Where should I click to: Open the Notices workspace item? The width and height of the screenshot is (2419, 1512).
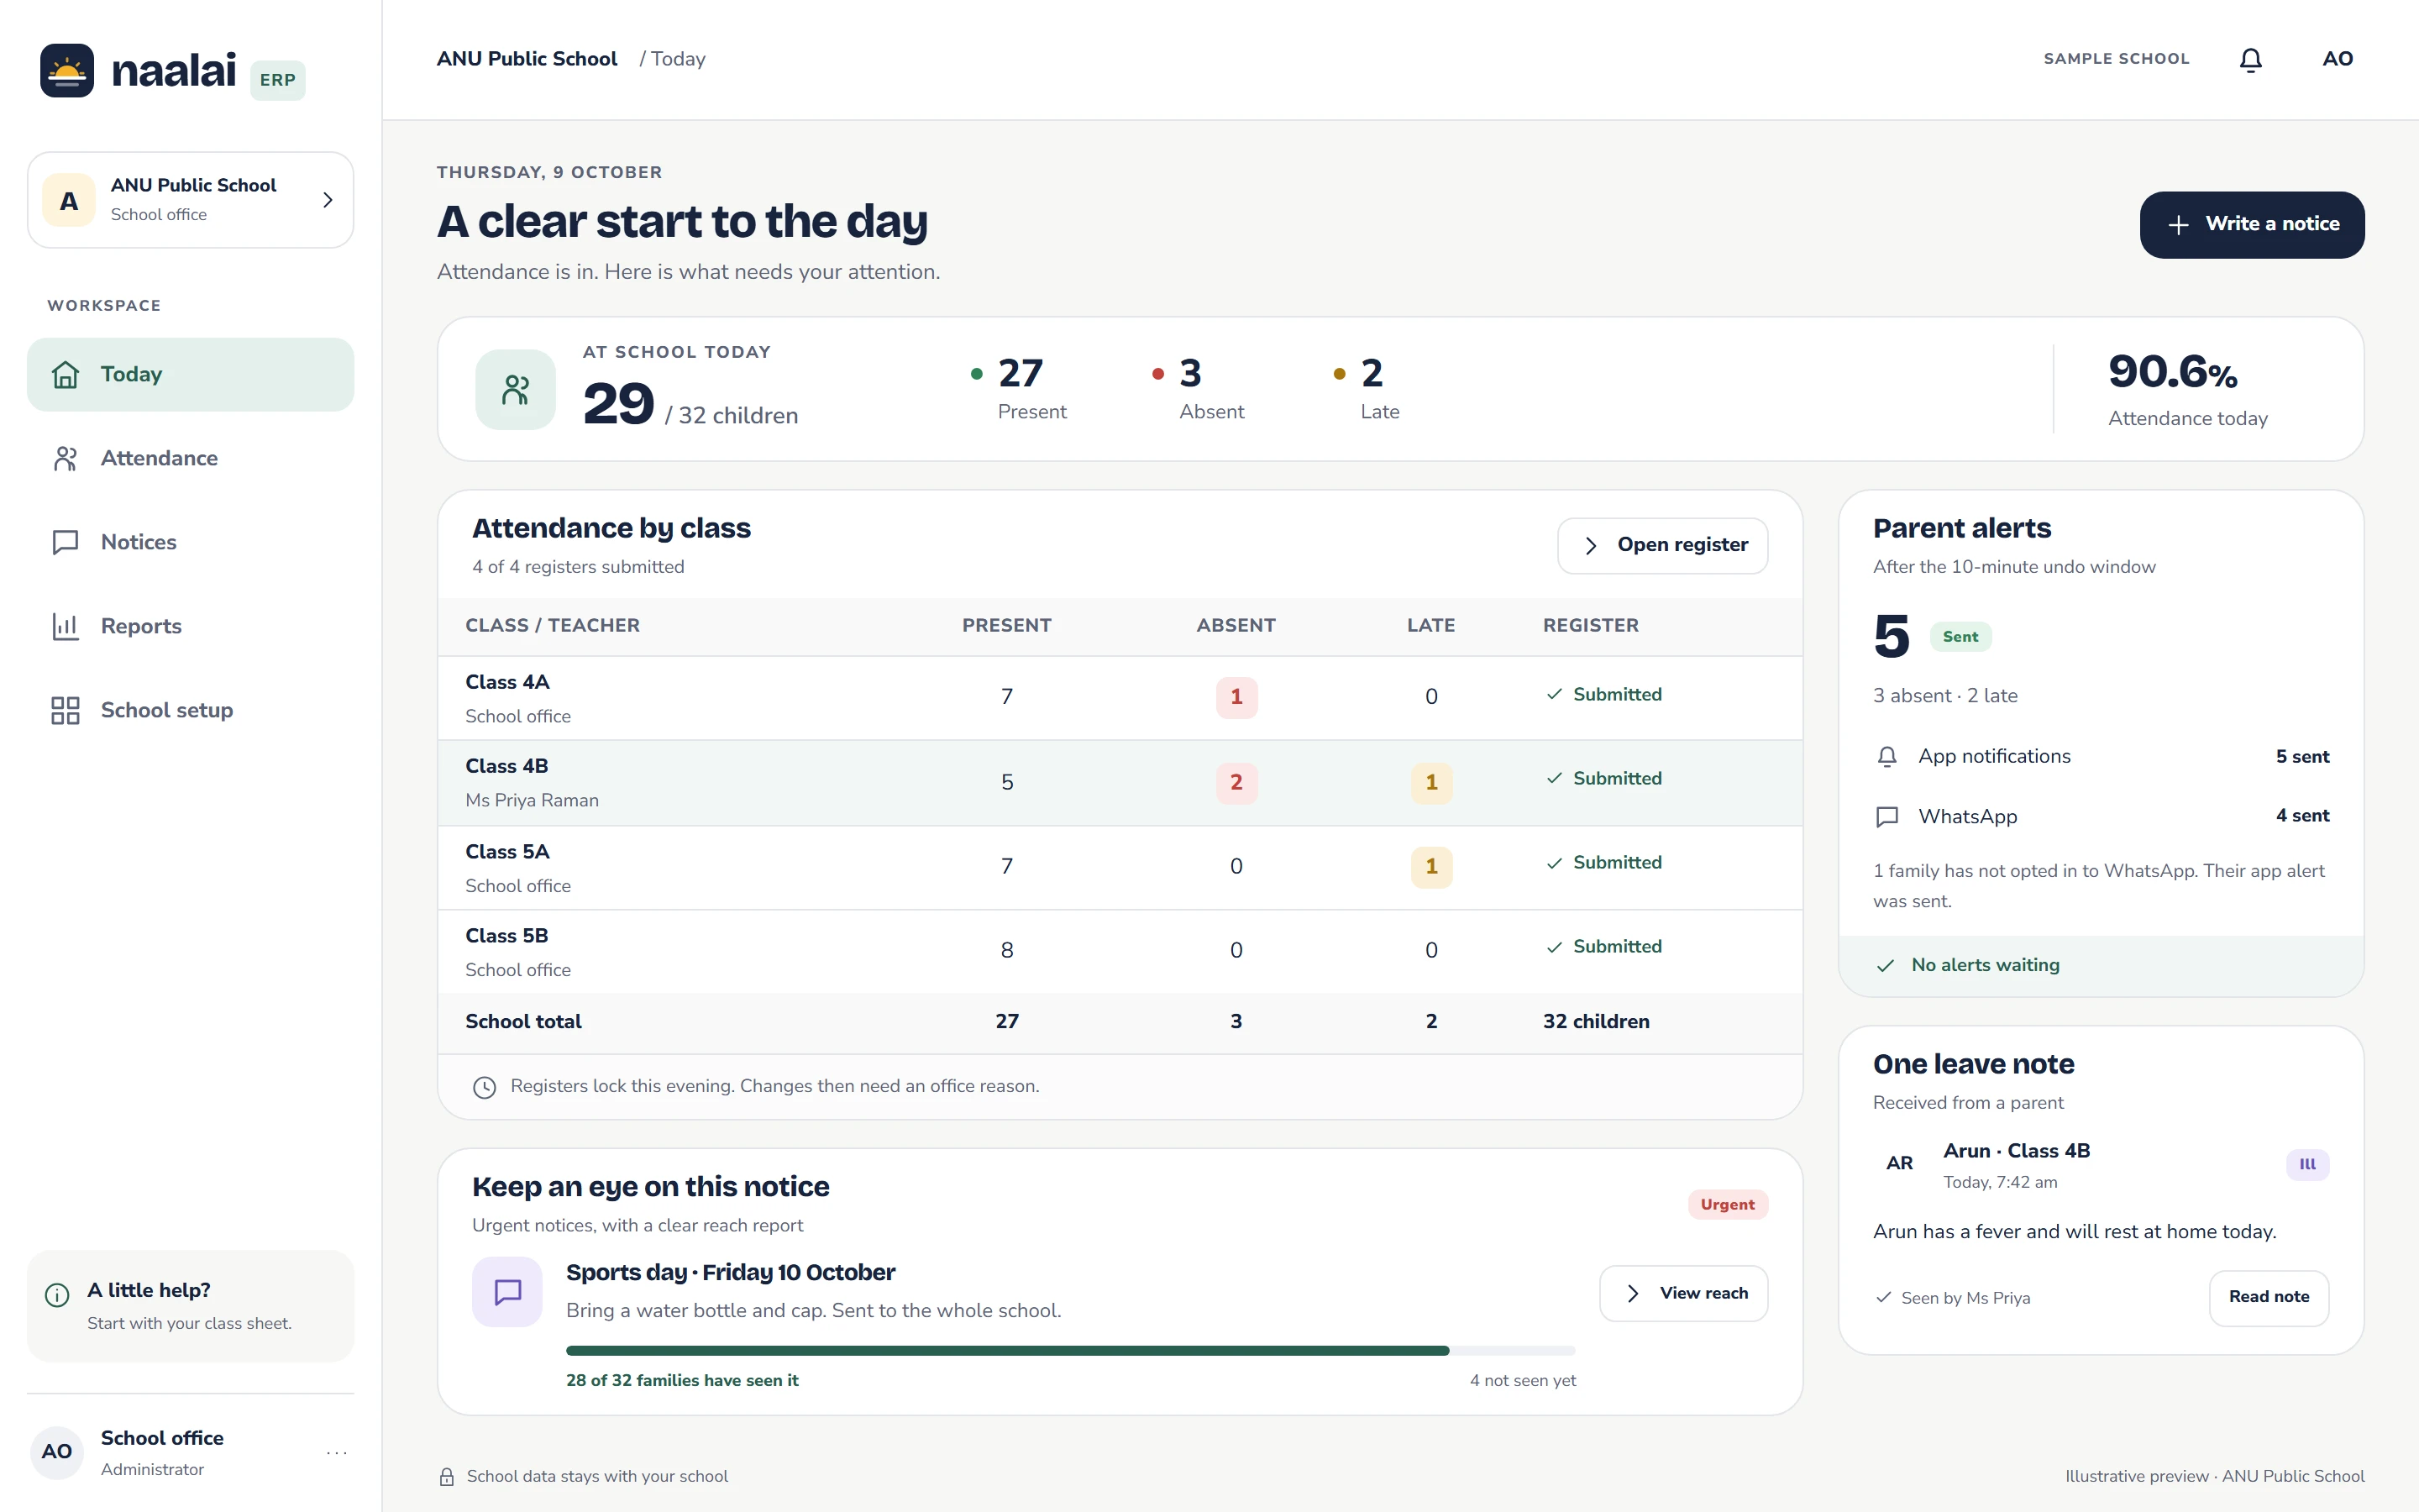click(x=190, y=542)
